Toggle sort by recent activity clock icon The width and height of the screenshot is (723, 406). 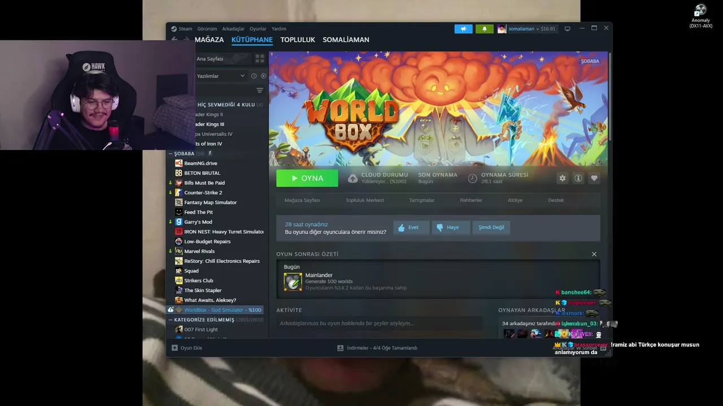[x=254, y=76]
